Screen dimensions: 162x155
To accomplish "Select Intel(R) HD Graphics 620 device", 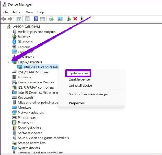I will 41,67.
